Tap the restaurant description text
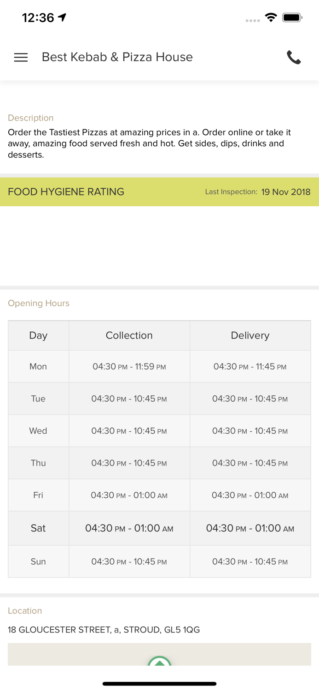Screen dimensions: 319x692 [150, 143]
